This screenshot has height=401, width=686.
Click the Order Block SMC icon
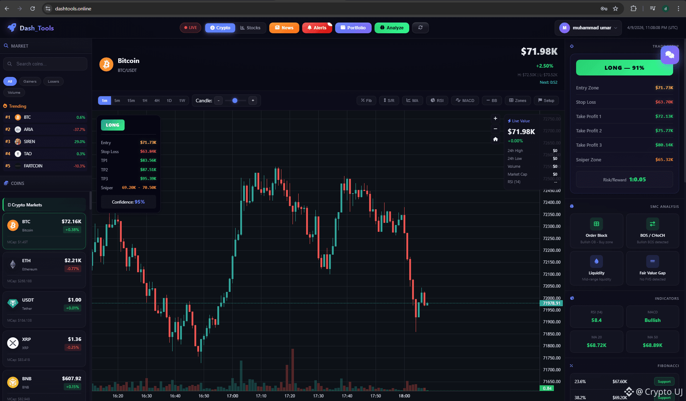596,224
